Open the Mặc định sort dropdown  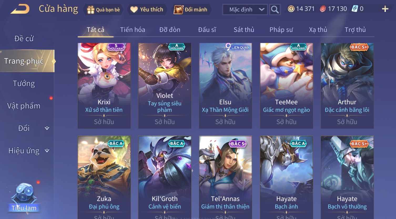tap(245, 10)
